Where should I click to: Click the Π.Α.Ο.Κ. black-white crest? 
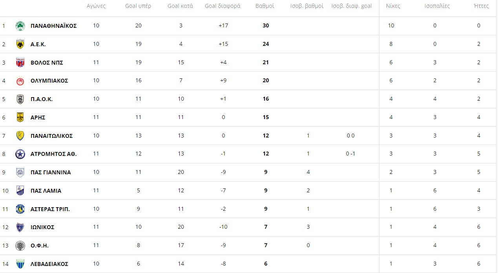(20, 99)
